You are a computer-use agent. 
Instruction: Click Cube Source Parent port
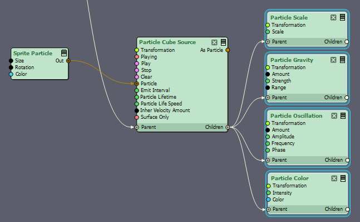(x=137, y=127)
